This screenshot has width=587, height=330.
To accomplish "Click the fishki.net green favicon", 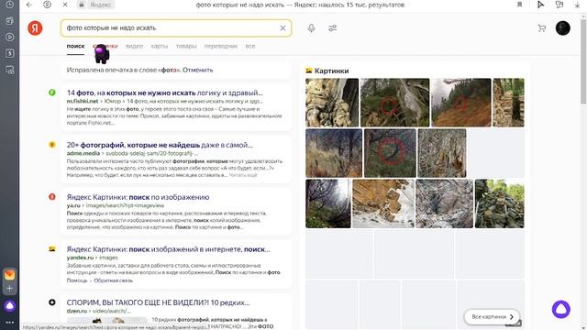I will pos(52,93).
